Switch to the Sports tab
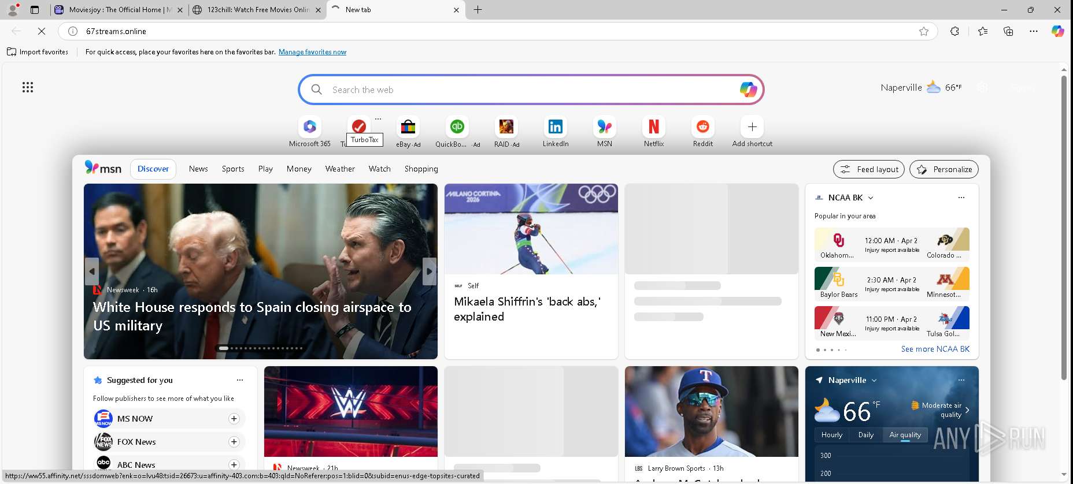The image size is (1073, 484). pyautogui.click(x=233, y=169)
